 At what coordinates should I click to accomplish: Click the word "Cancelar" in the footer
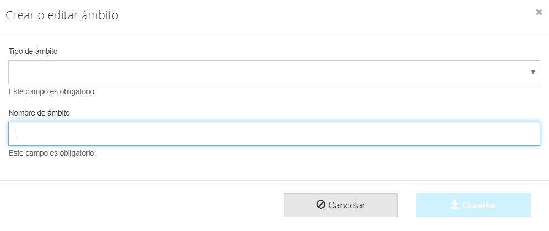pos(346,205)
